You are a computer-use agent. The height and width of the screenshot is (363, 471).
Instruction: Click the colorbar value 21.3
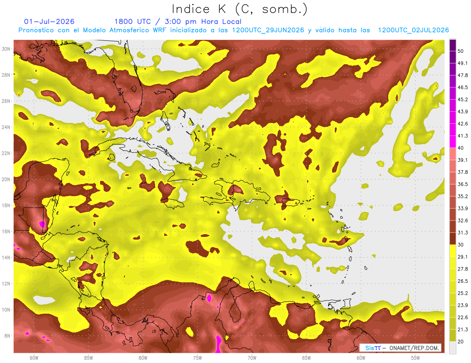(x=463, y=329)
